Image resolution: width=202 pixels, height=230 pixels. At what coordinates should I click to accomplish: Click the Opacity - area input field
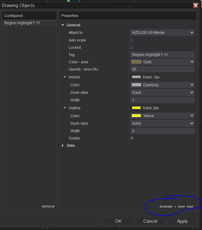[x=163, y=69]
